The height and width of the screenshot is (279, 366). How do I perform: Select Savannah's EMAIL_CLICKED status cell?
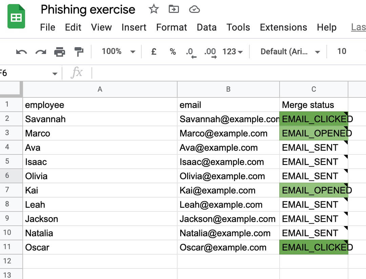coord(314,119)
